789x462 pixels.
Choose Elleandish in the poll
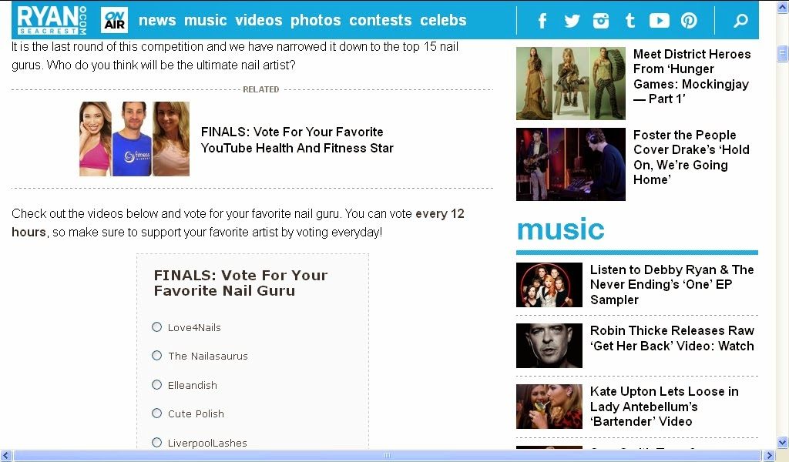157,384
